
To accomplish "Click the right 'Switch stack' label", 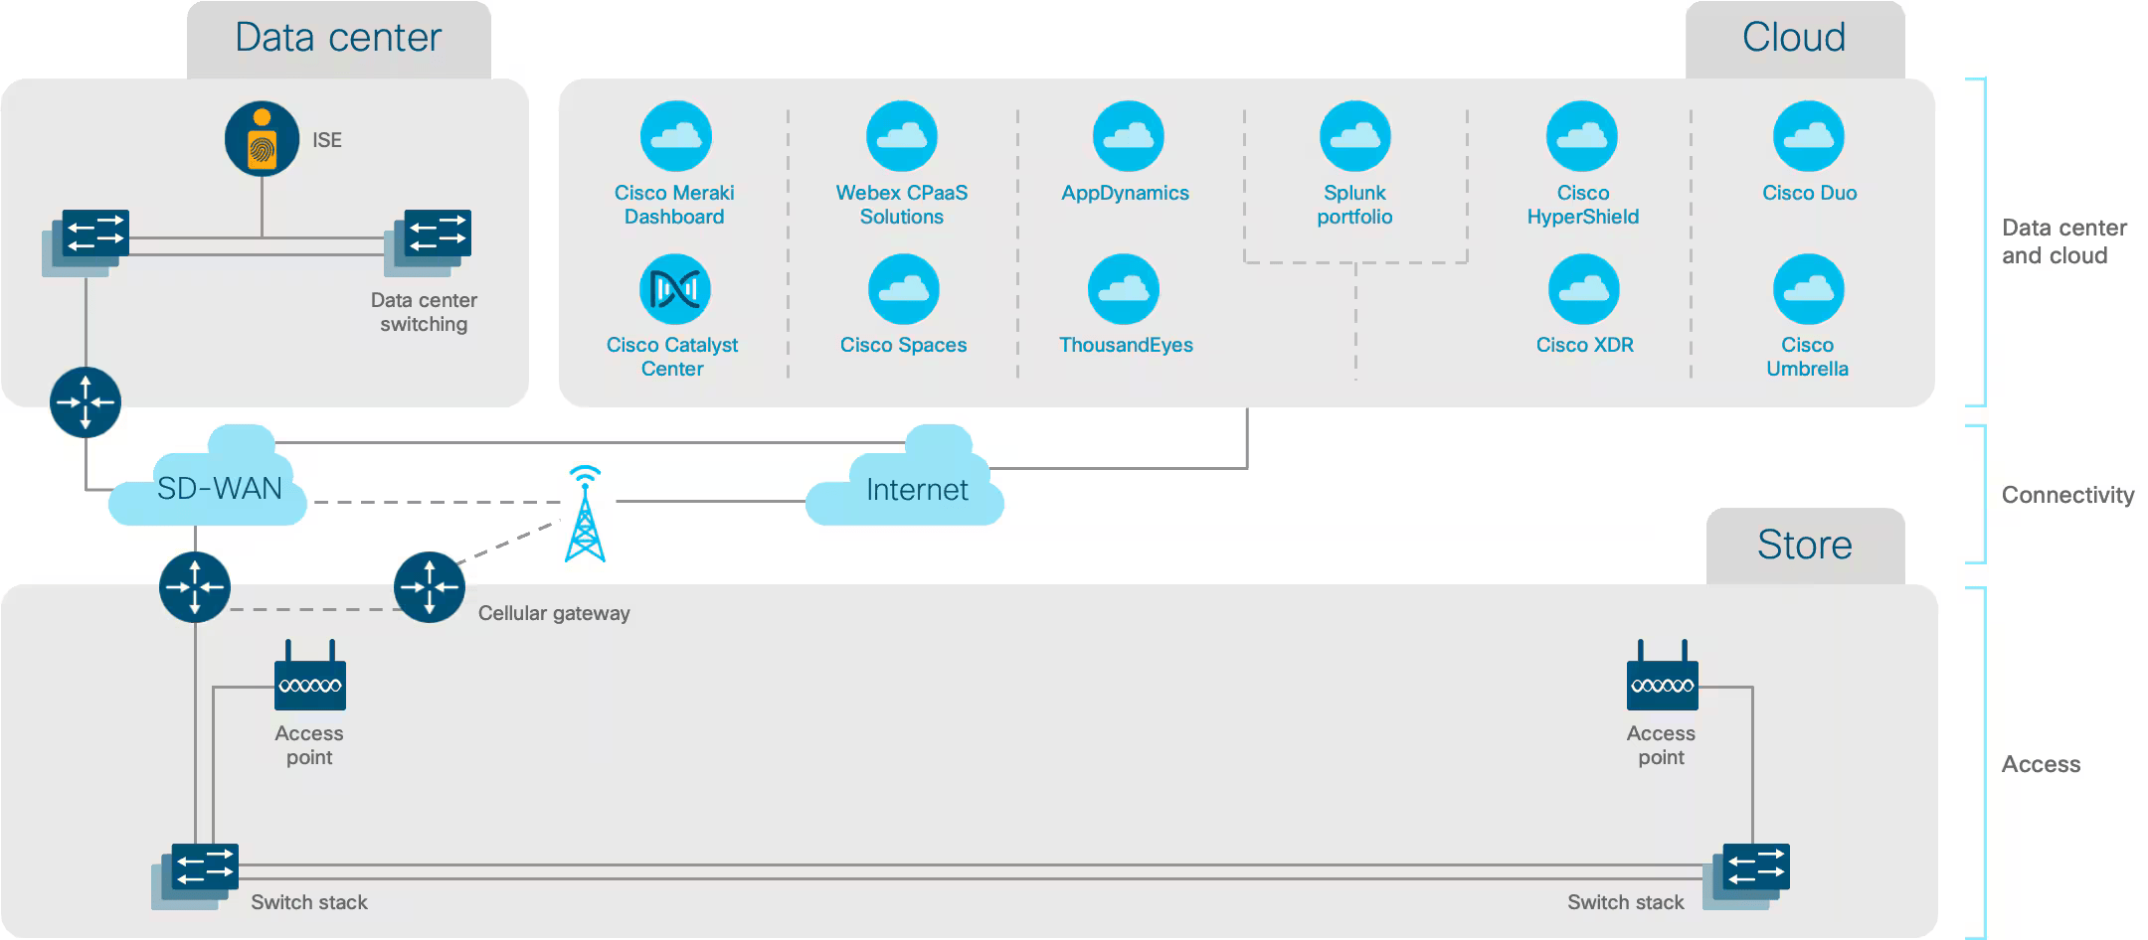I will [1626, 902].
